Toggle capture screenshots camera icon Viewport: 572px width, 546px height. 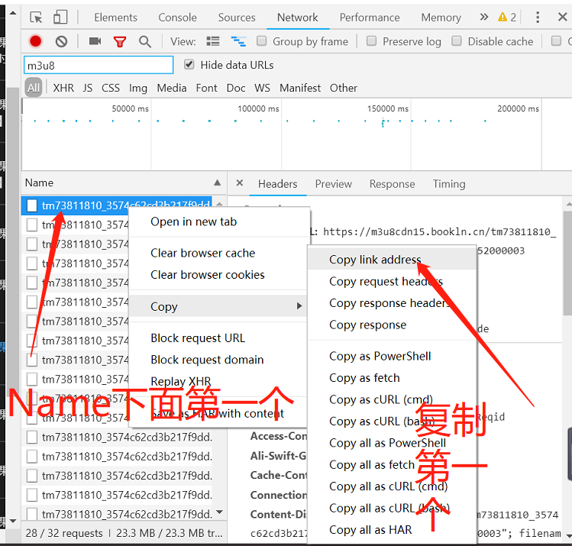tap(95, 41)
